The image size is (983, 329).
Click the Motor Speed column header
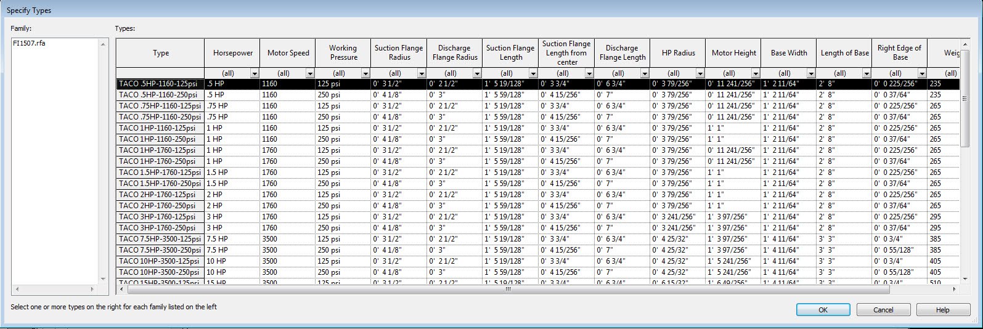tap(288, 53)
